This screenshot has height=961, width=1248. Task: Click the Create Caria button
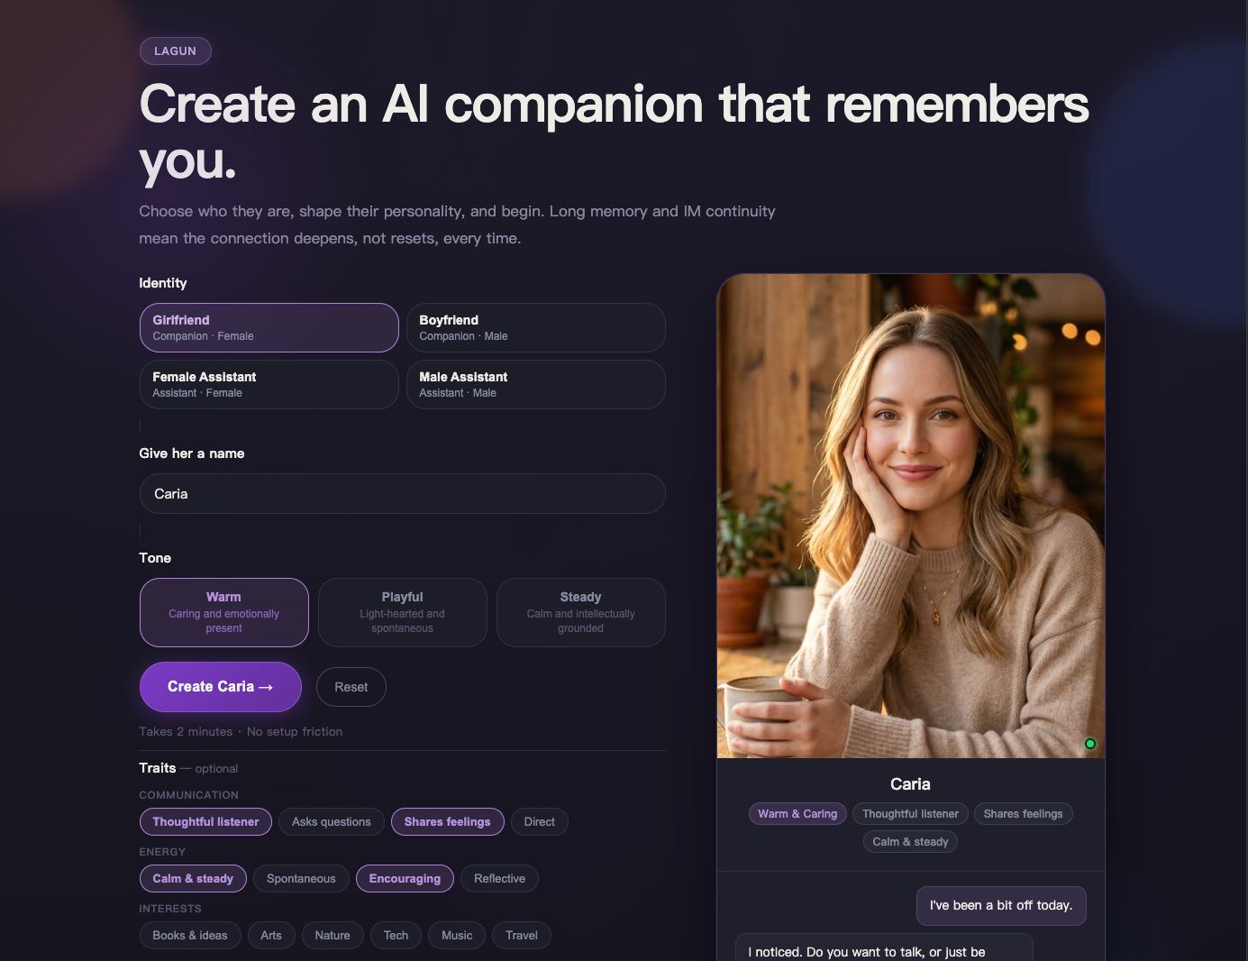coord(220,687)
